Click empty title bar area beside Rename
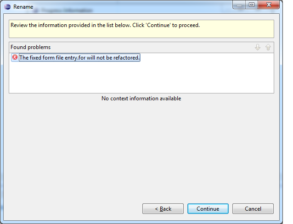This screenshot has height=224, width=293. pos(131,7)
